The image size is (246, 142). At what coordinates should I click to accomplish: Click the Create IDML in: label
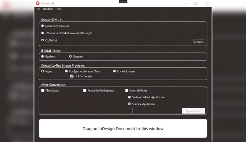[52, 20]
